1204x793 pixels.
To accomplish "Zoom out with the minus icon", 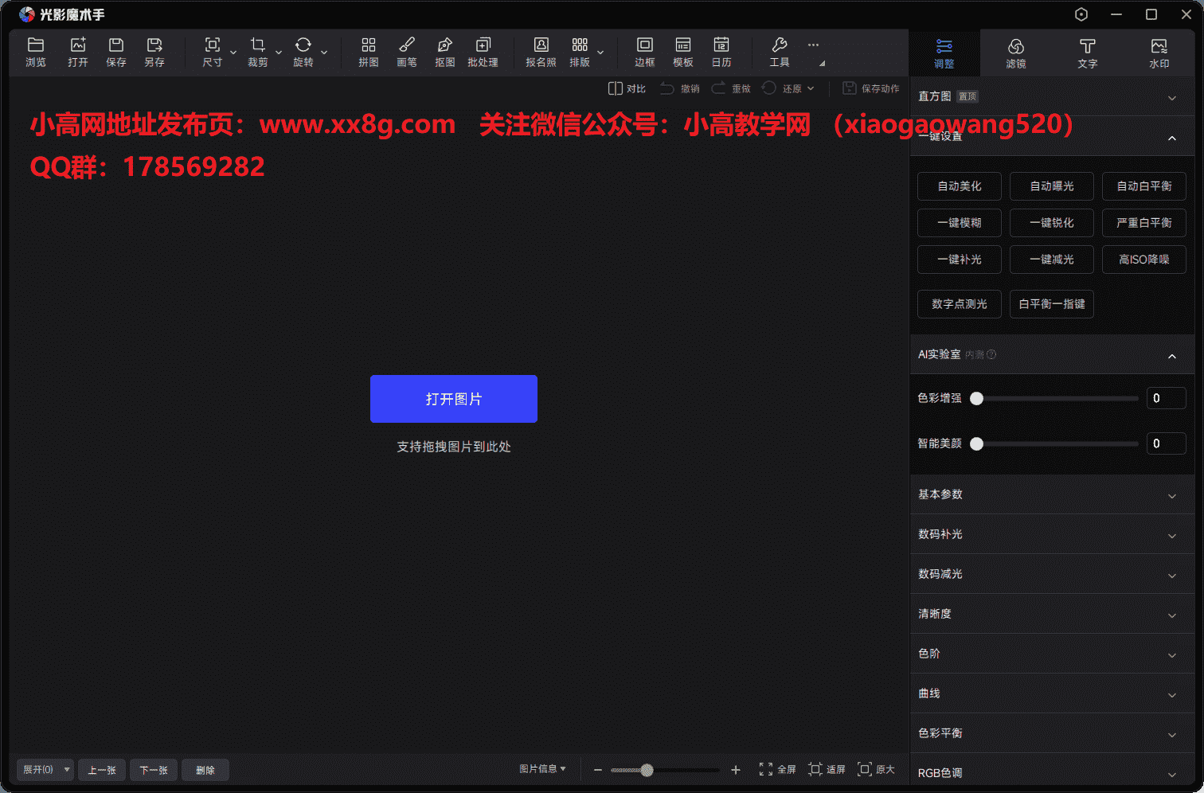I will point(598,770).
